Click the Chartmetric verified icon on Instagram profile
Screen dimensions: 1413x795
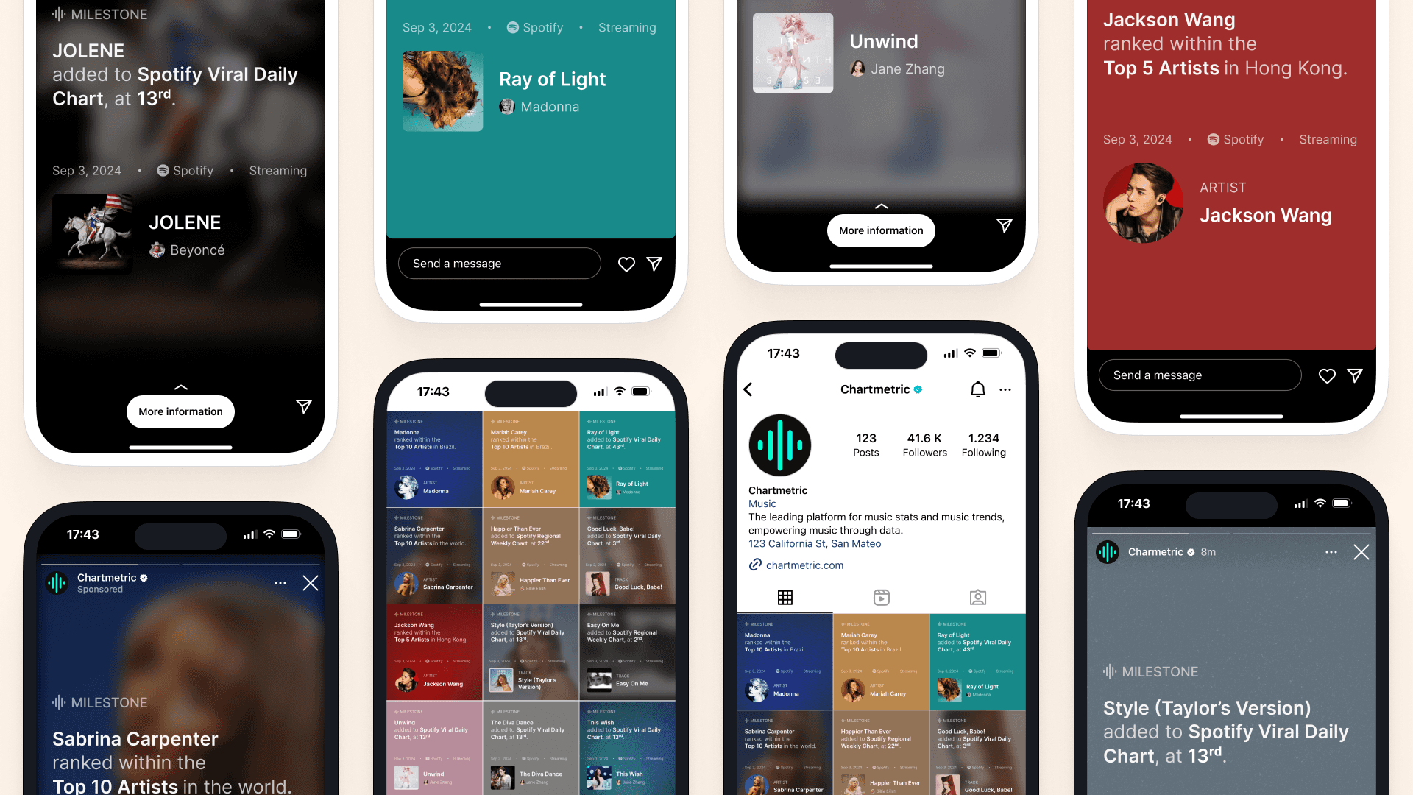tap(916, 389)
